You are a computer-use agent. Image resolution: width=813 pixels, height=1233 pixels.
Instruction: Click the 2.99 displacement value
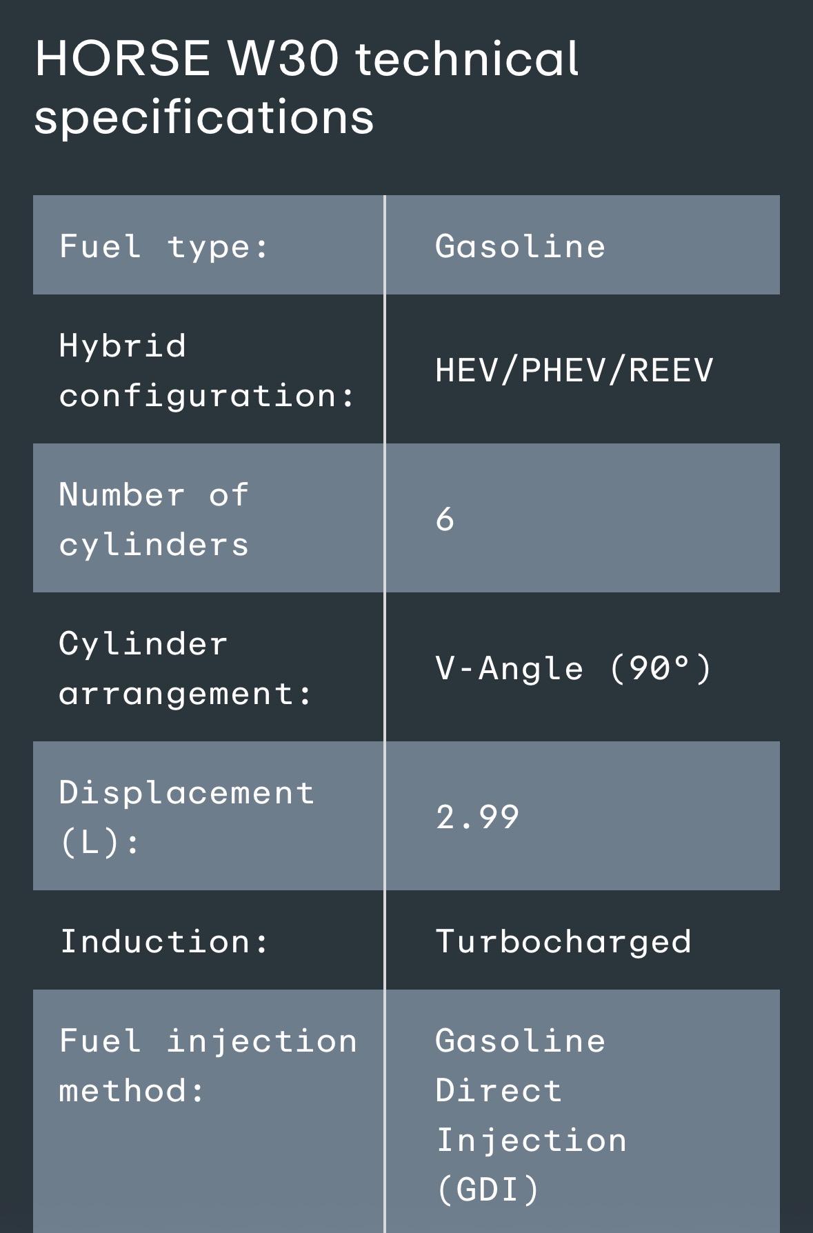point(477,817)
